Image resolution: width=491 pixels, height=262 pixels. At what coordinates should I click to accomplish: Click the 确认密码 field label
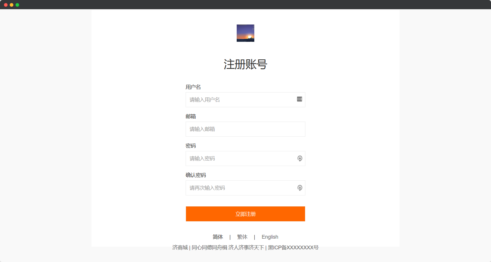[196, 175]
